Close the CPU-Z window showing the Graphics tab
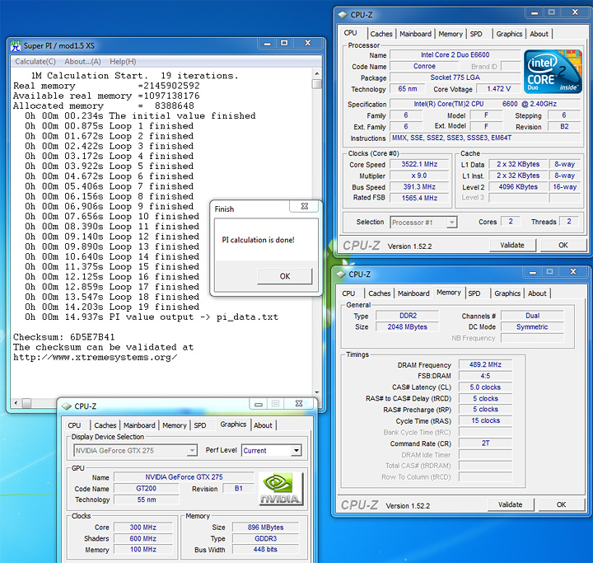The image size is (593, 563). pyautogui.click(x=297, y=404)
